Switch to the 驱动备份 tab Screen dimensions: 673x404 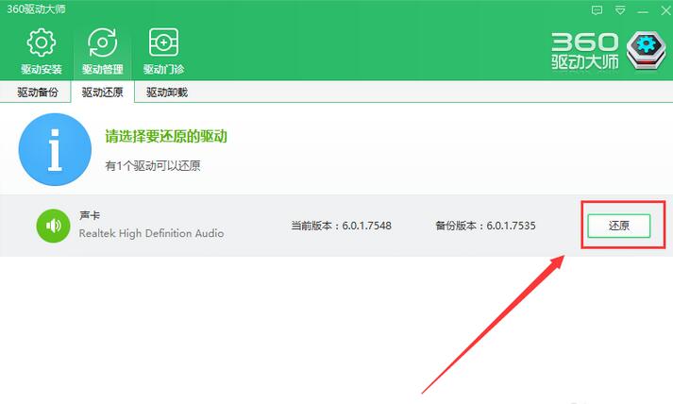[x=38, y=93]
